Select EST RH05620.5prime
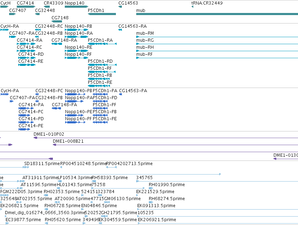Image resolution: width=298 pixels, height=225 pixels. (x=63, y=220)
